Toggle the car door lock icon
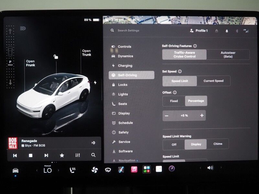 [56, 57]
